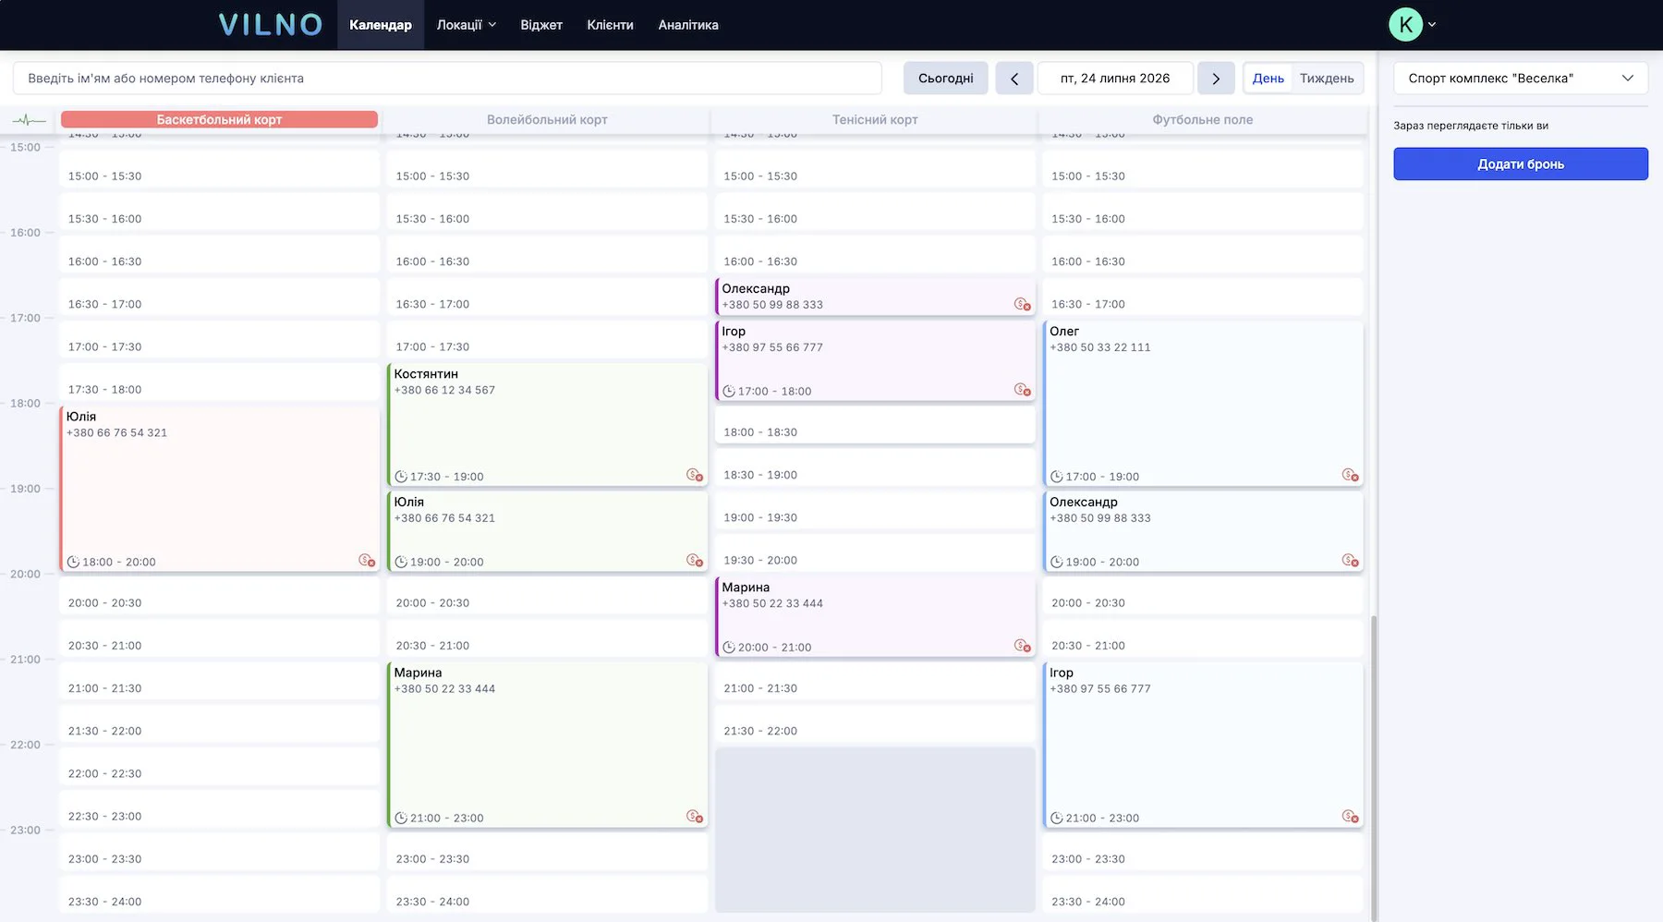Select the Футбольне поле column header
This screenshot has height=922, width=1663.
click(1203, 120)
